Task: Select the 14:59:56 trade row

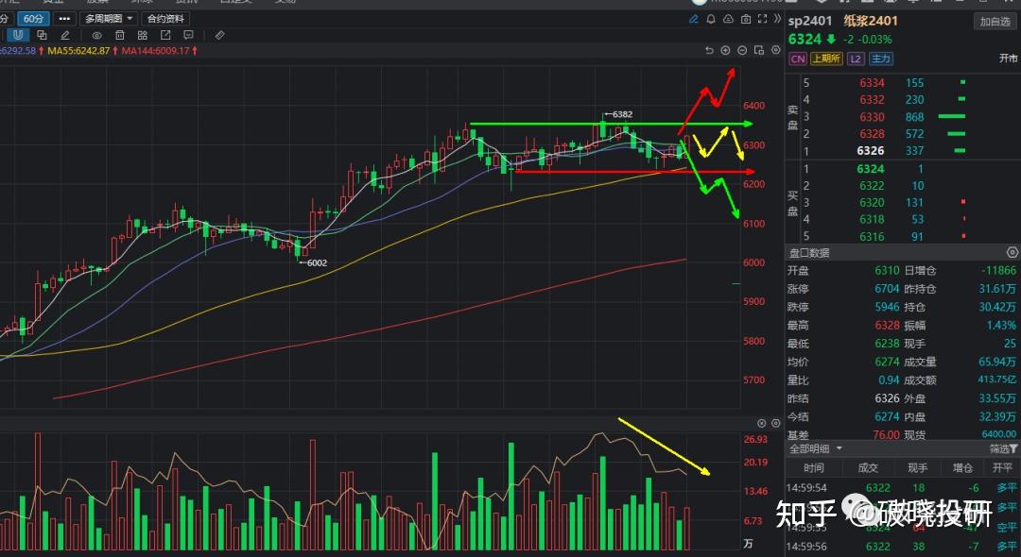Action: click(x=903, y=547)
